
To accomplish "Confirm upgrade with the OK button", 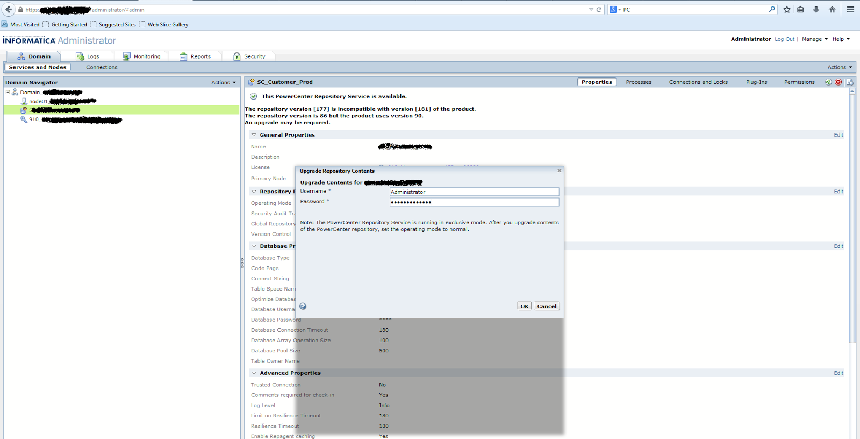I will (x=524, y=306).
